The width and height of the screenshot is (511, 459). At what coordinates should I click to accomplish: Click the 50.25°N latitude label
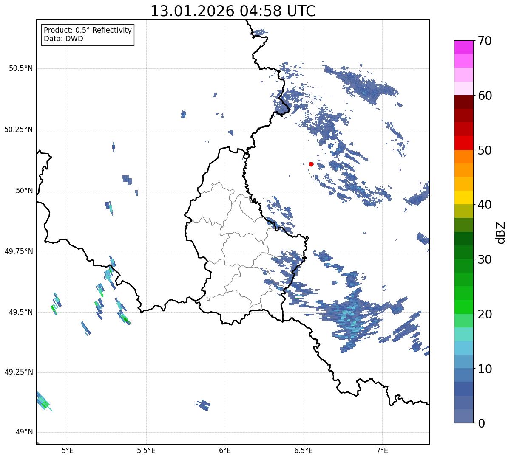(18, 130)
